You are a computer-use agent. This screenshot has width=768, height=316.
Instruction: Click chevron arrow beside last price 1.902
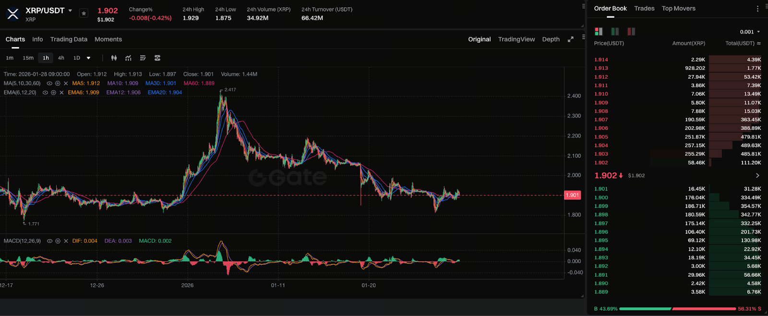point(757,176)
